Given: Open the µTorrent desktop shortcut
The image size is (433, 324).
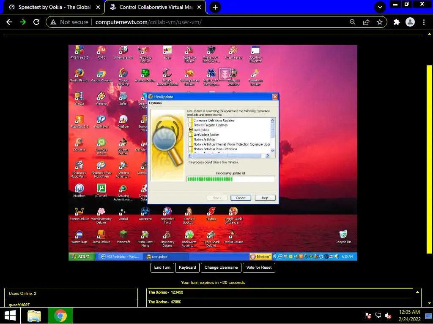Looking at the screenshot, I should pos(101,191).
